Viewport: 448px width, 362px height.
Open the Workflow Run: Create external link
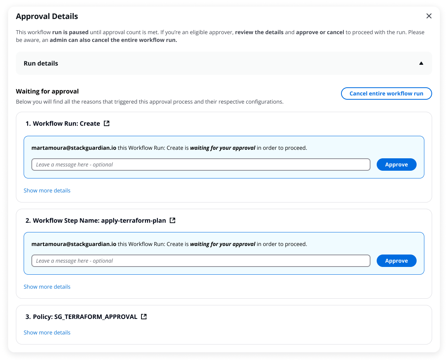click(106, 123)
